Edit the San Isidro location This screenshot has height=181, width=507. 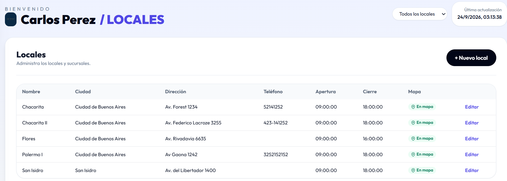click(x=472, y=170)
